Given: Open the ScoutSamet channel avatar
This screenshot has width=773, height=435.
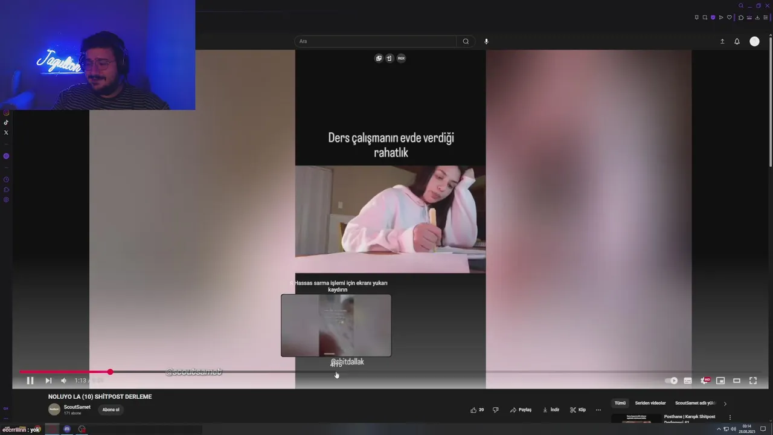Looking at the screenshot, I should tap(54, 410).
